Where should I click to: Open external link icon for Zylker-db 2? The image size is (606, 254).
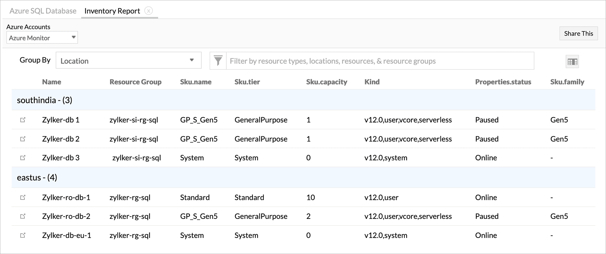23,139
